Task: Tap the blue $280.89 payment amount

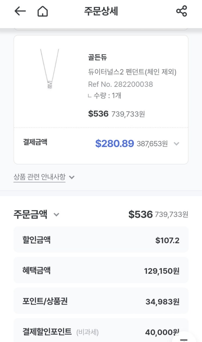Action: click(x=114, y=143)
